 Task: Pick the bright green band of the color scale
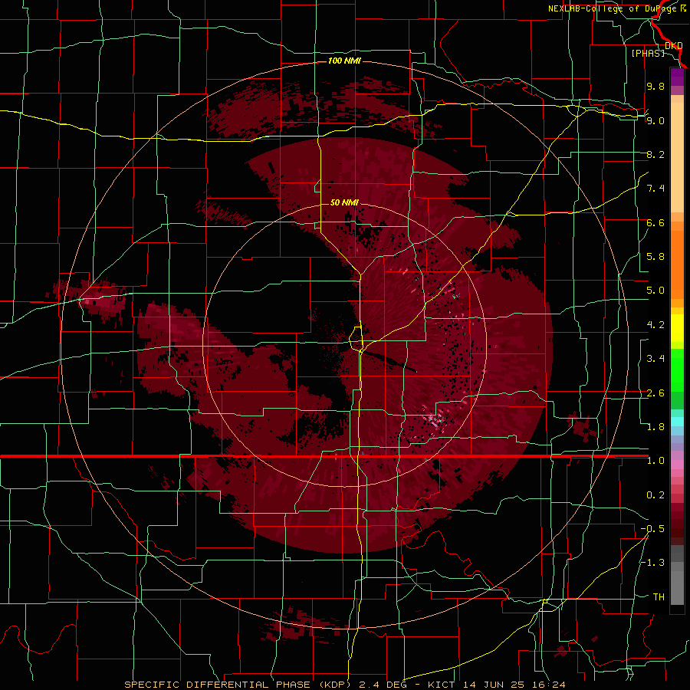point(677,370)
